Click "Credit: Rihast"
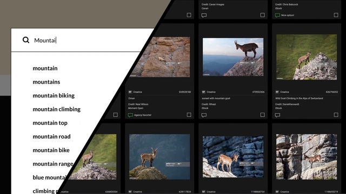Screen dimensions: 346x194 209,104
